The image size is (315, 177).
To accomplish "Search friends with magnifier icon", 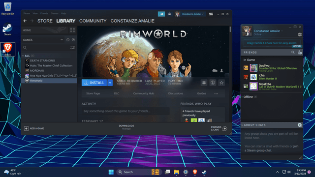I will tap(293, 53).
